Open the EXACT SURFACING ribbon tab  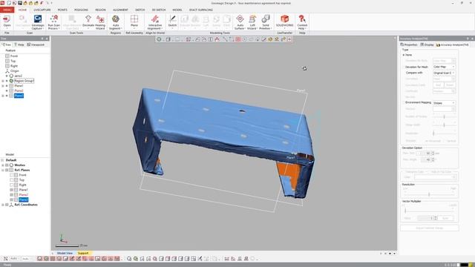tap(201, 10)
